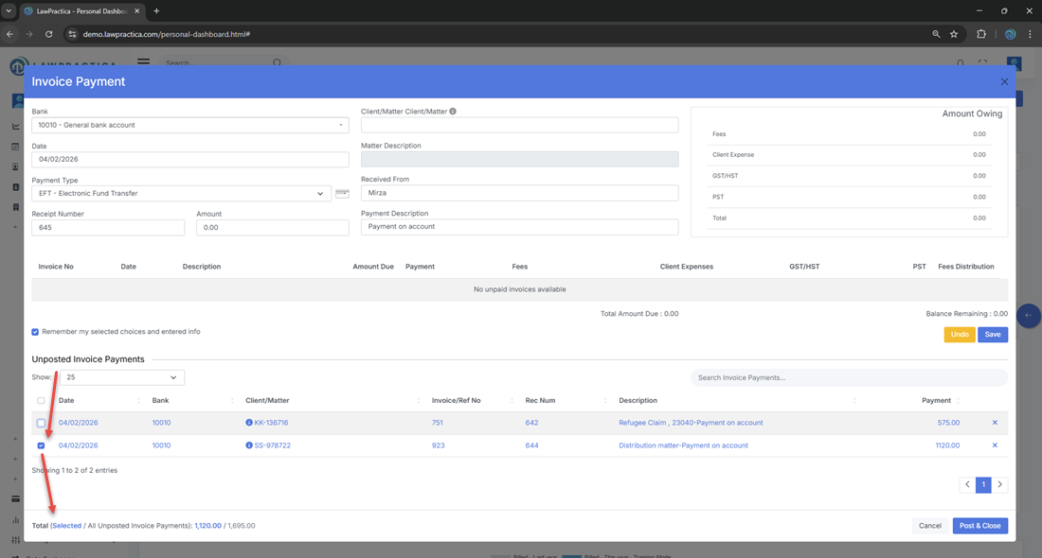This screenshot has height=558, width=1042.
Task: Open the Bank account dropdown
Action: 189,125
